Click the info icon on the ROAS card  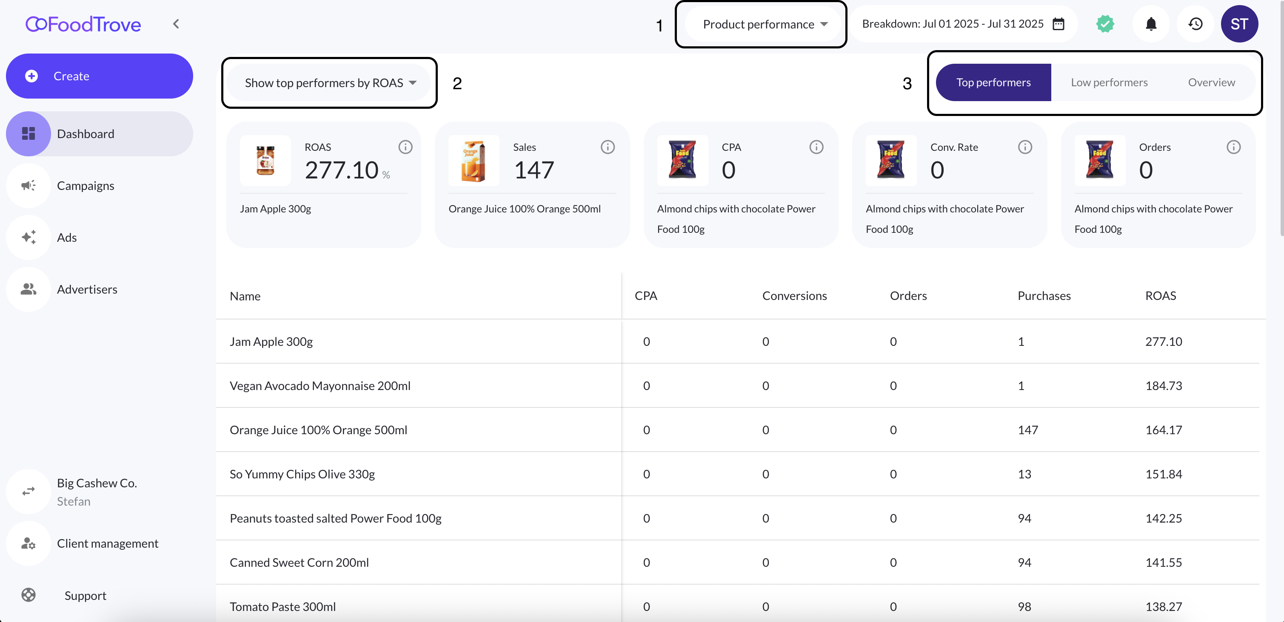point(405,147)
